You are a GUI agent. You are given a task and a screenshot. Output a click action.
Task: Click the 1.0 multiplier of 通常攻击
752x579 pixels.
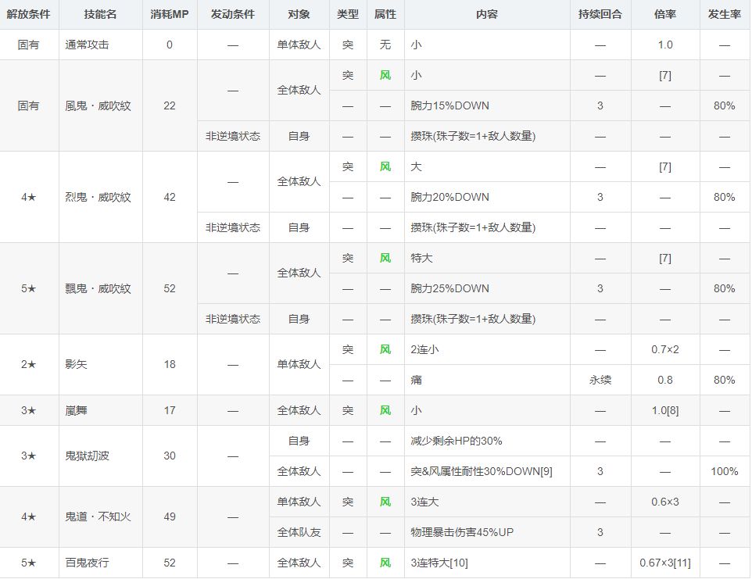[x=664, y=45]
